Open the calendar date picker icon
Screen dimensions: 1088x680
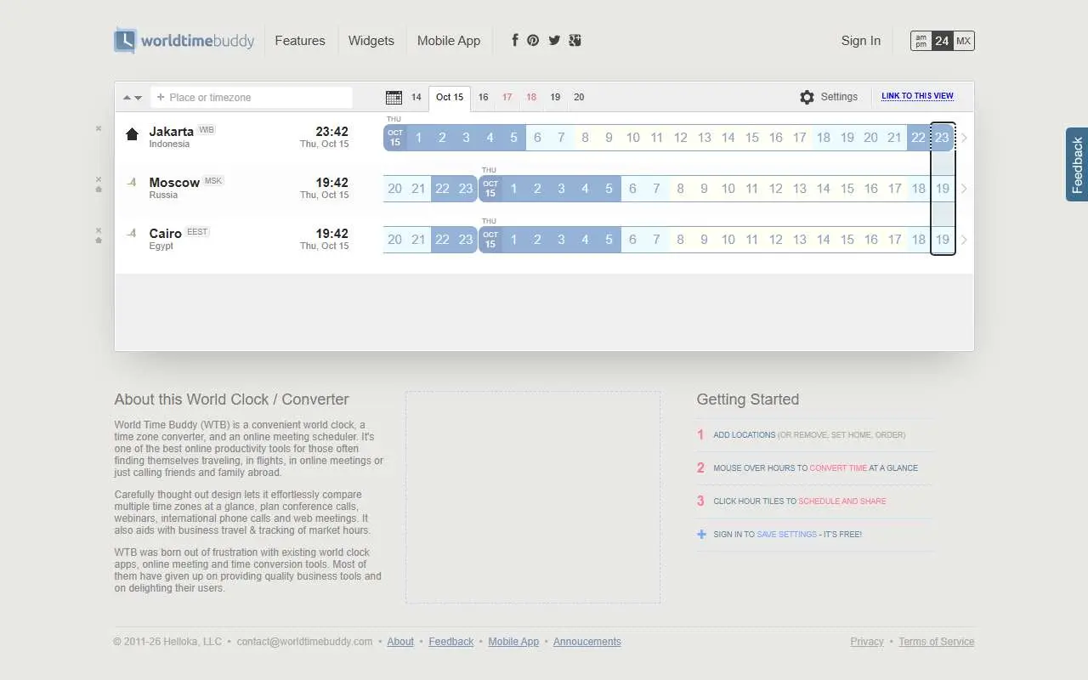(394, 97)
